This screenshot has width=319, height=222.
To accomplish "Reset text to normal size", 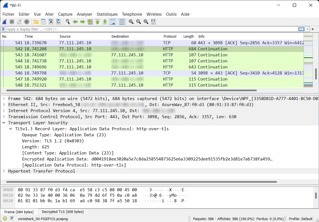I will point(146,22).
